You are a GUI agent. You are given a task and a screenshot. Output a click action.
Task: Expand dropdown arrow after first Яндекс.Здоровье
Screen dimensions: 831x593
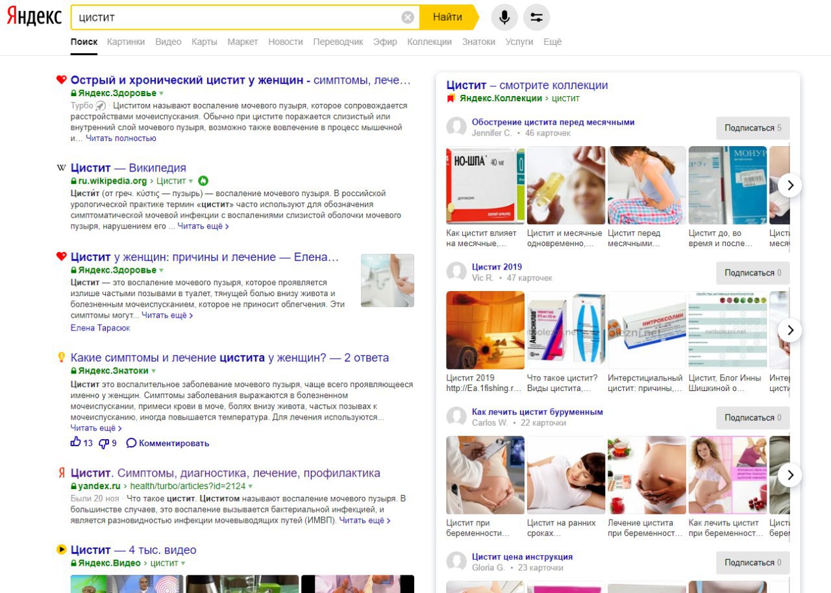pyautogui.click(x=162, y=94)
